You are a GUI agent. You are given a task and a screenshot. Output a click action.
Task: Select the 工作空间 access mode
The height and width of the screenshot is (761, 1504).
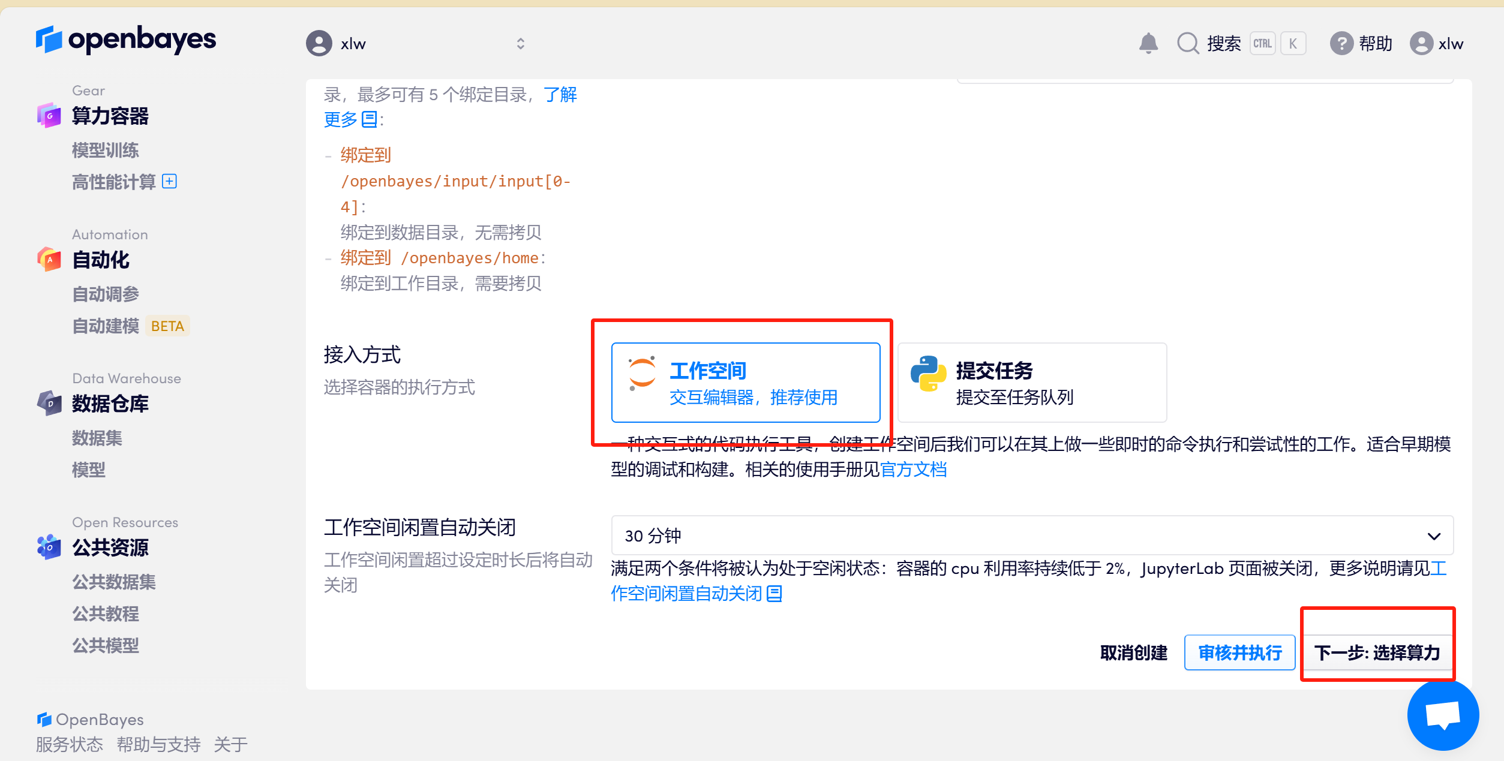coord(745,383)
